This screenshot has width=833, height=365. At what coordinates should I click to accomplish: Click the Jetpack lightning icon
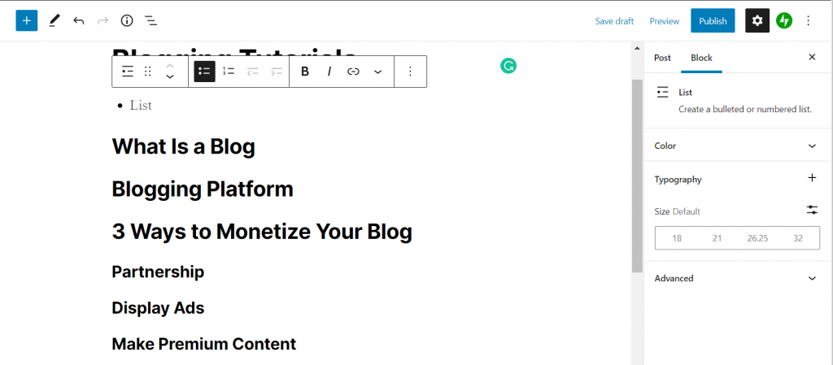pos(784,20)
